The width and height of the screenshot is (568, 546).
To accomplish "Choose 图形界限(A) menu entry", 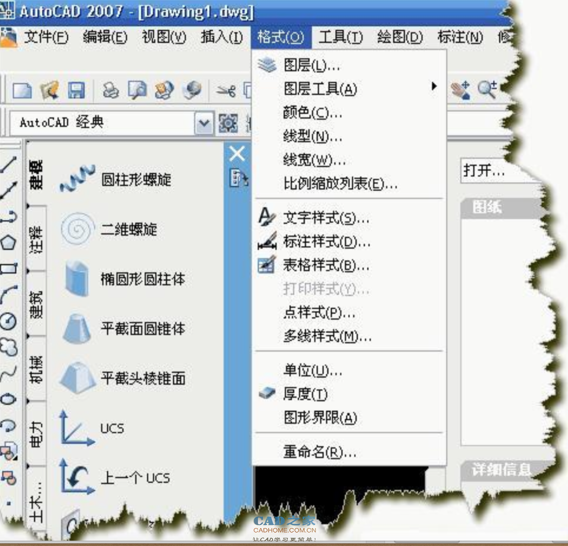I will click(x=350, y=417).
